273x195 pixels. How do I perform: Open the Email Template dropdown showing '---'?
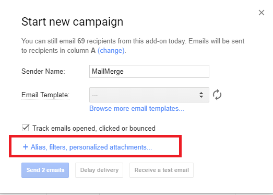[149, 95]
